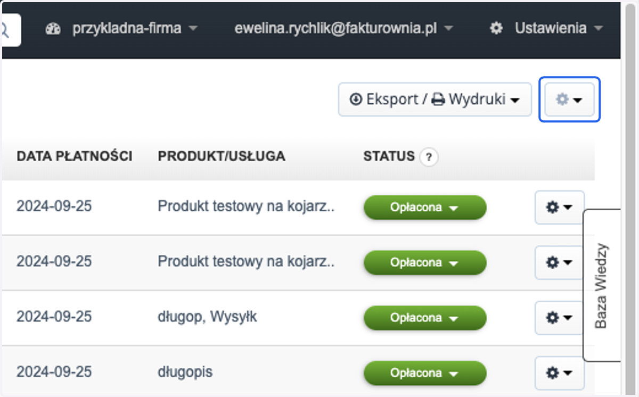Open the przykladna-firma account menu
Image resolution: width=639 pixels, height=397 pixels.
(x=134, y=28)
